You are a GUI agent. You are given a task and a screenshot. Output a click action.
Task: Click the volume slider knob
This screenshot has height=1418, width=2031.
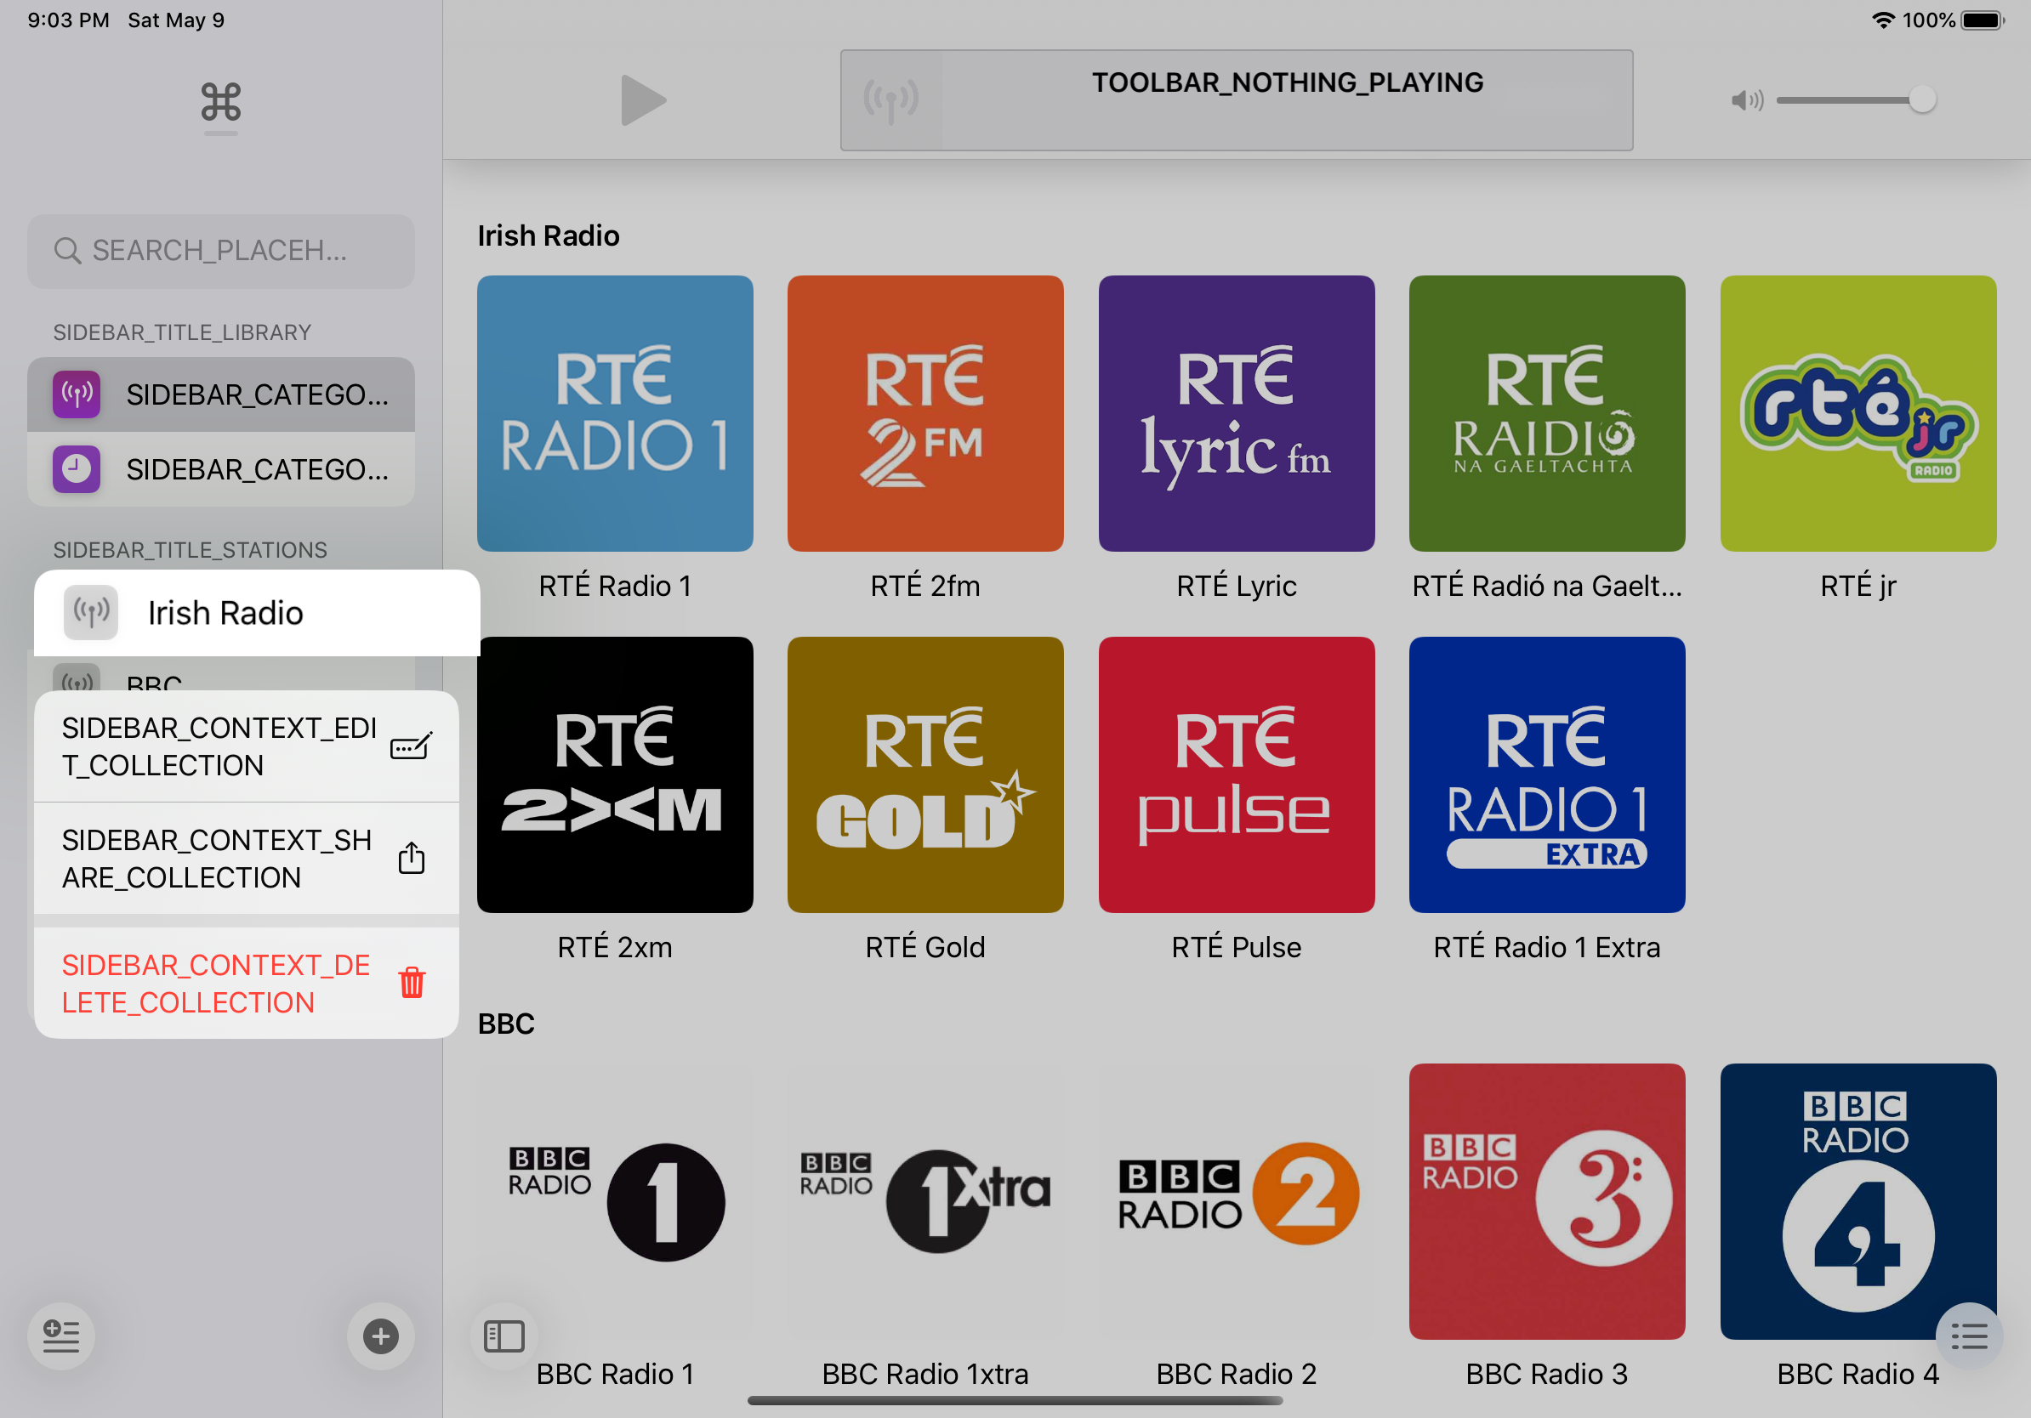tap(1920, 100)
